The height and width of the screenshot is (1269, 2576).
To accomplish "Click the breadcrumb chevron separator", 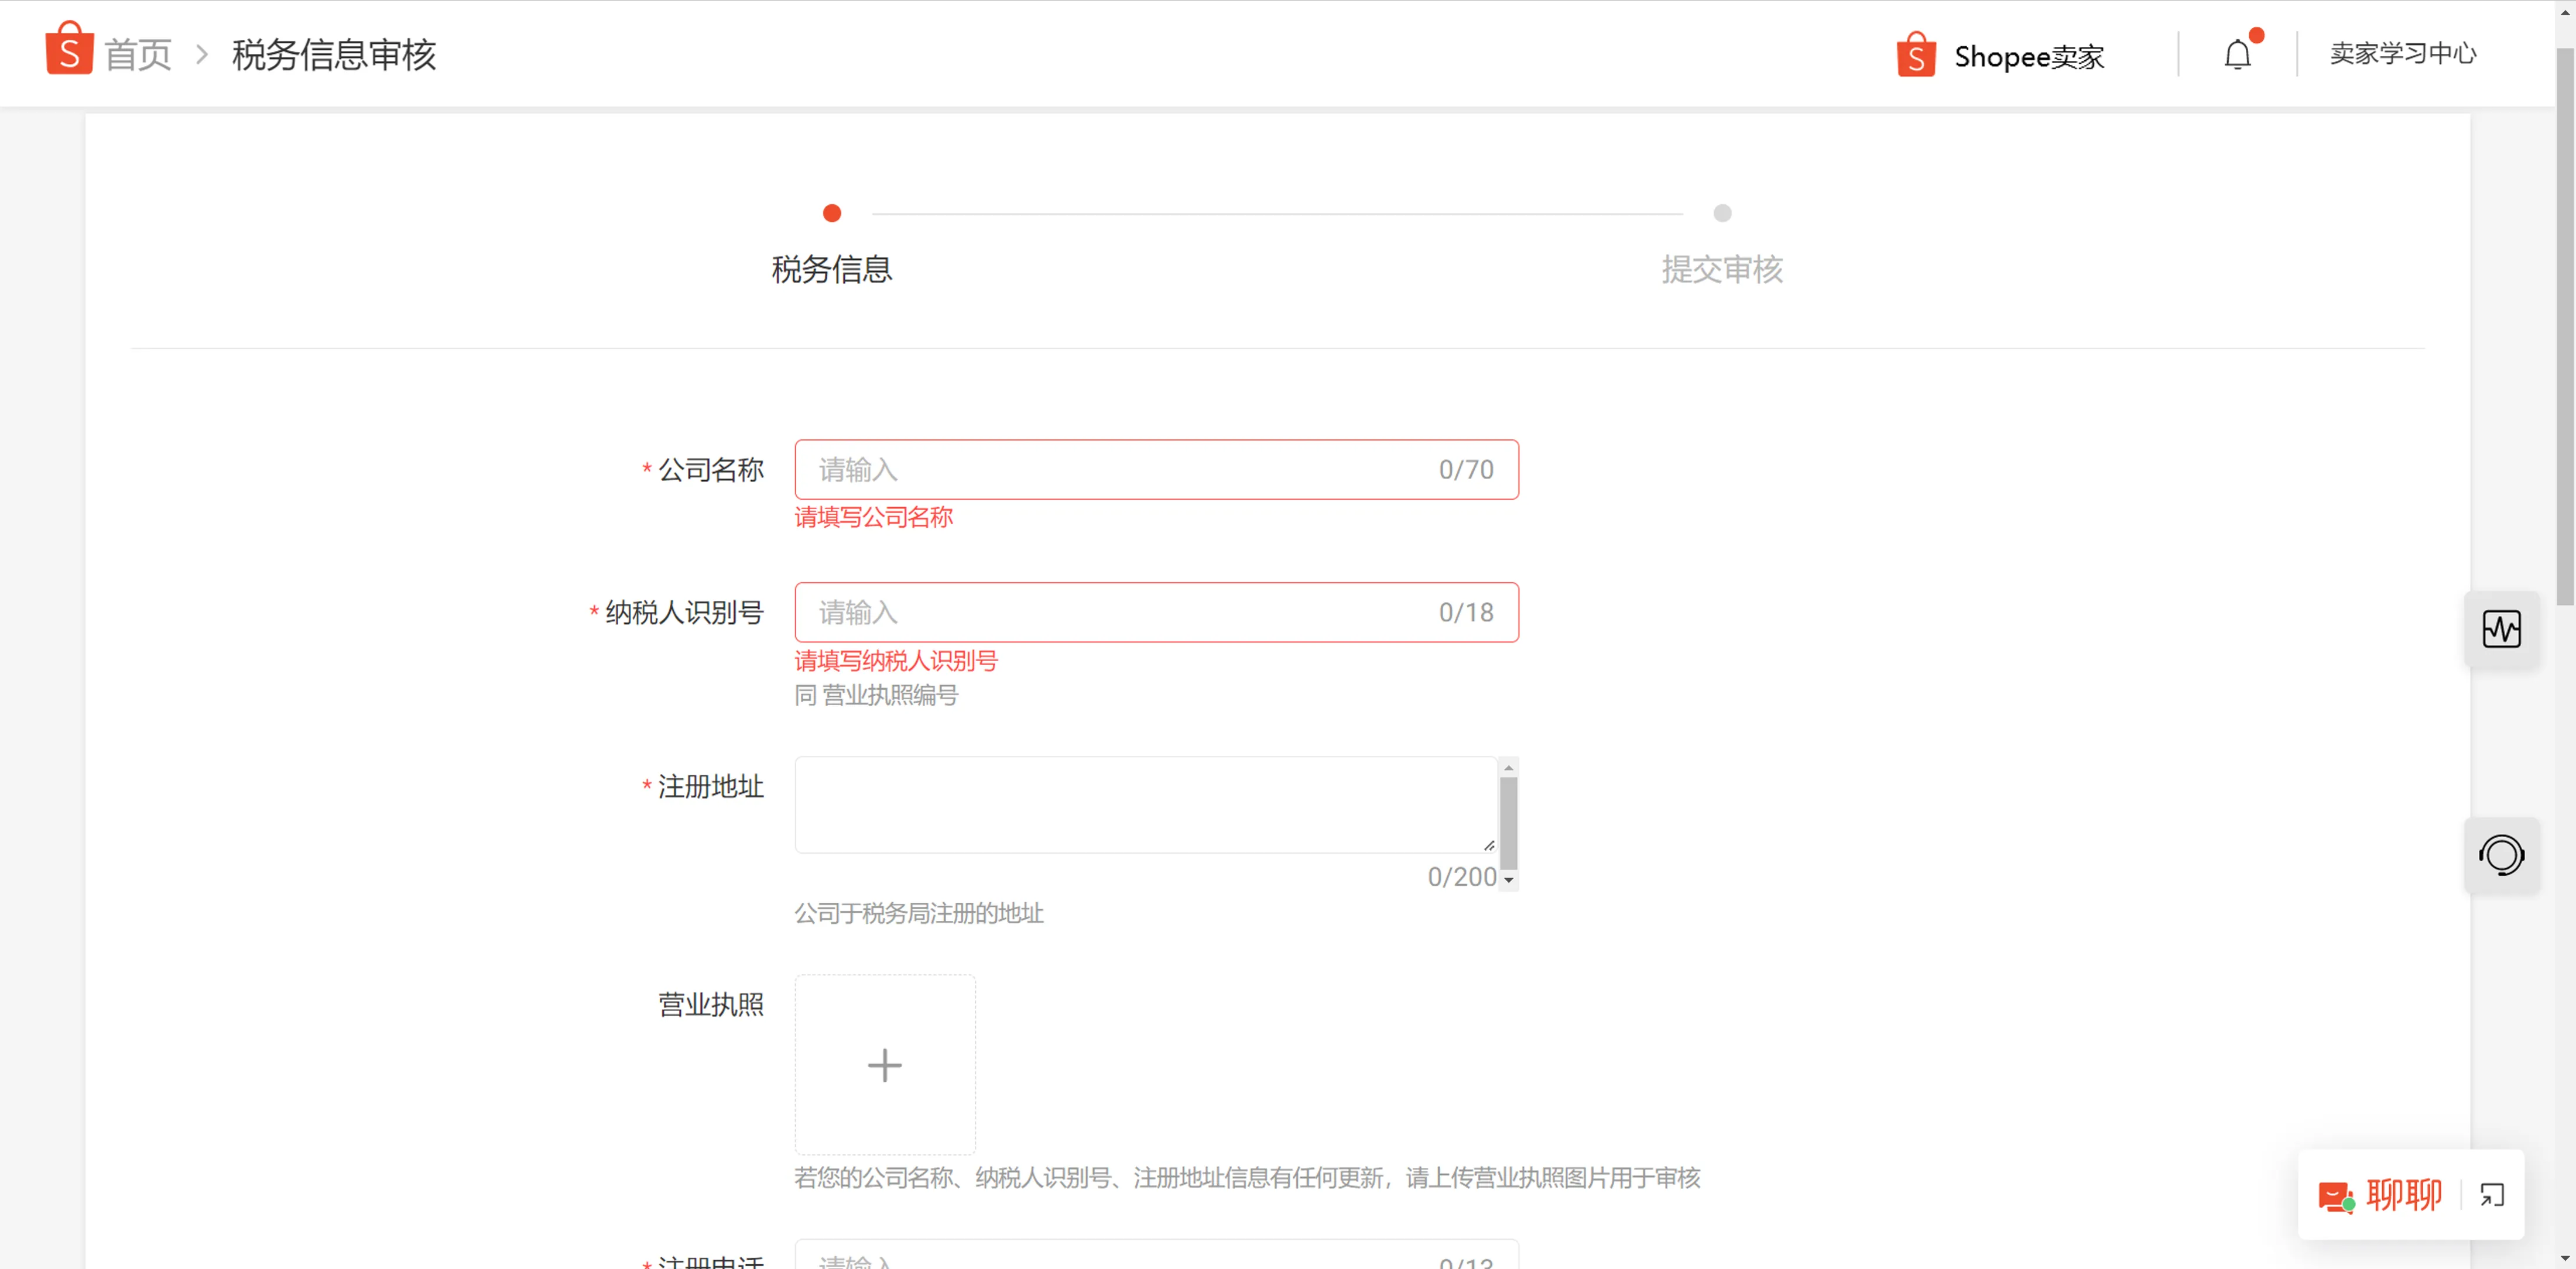I will click(x=203, y=53).
